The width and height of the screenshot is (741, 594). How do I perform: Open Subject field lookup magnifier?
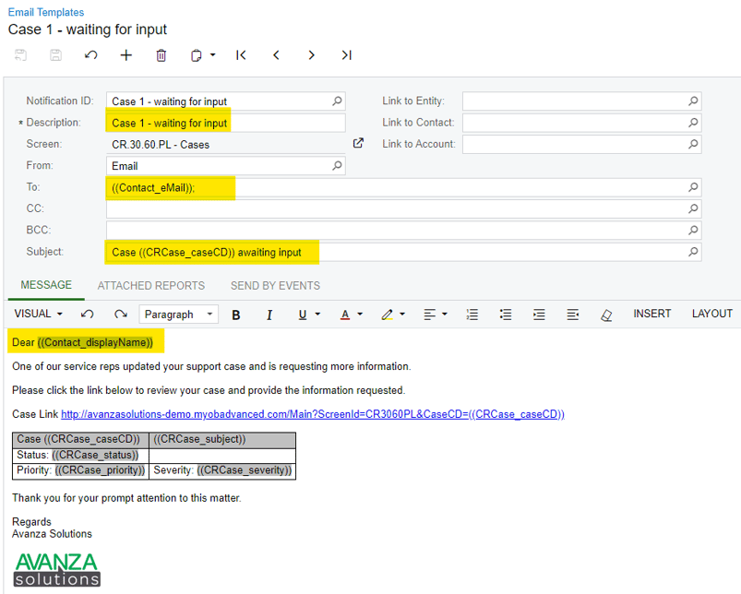[x=693, y=252]
